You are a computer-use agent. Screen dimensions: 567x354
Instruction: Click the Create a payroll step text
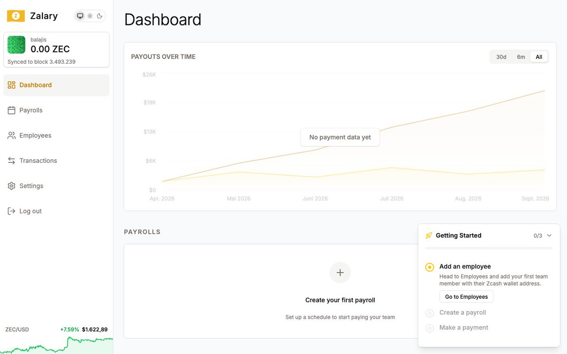(x=463, y=312)
